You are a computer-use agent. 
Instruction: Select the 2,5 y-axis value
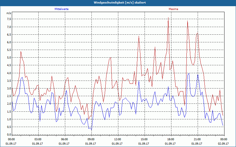[9, 96]
